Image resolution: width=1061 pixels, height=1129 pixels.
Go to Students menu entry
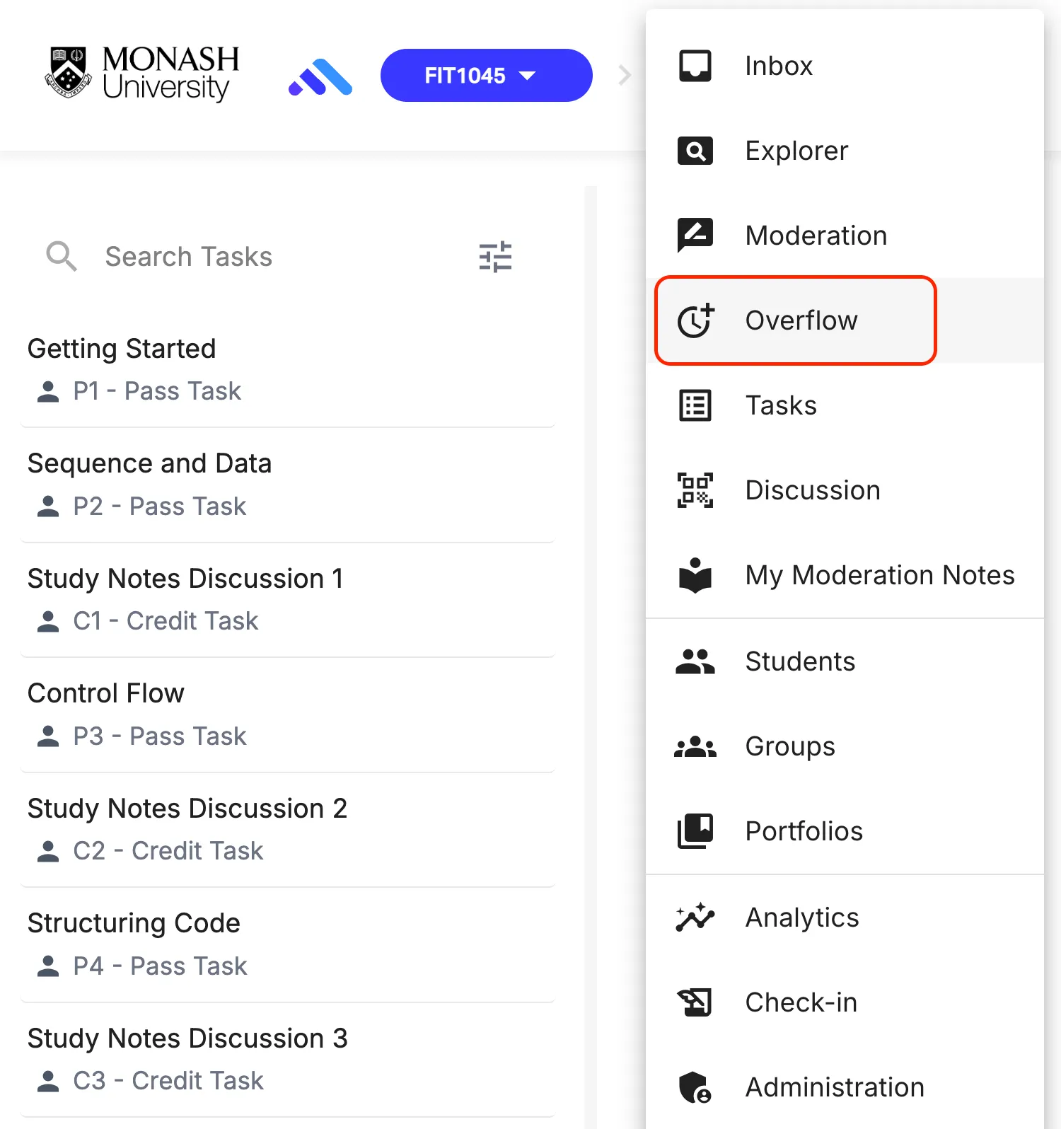click(845, 661)
